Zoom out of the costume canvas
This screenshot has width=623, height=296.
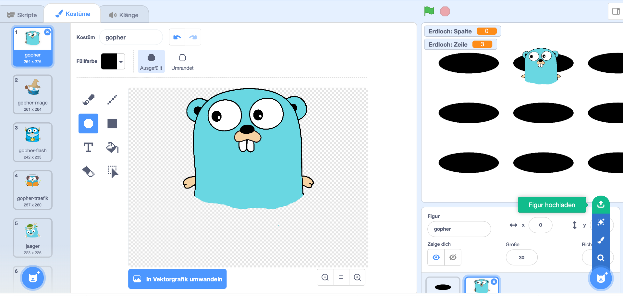325,277
